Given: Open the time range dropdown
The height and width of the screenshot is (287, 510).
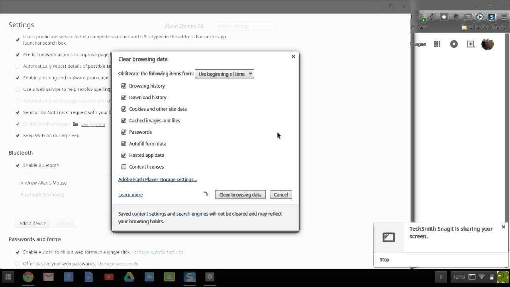Looking at the screenshot, I should coord(224,74).
